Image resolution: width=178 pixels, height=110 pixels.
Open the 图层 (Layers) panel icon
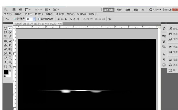(x=170, y=60)
